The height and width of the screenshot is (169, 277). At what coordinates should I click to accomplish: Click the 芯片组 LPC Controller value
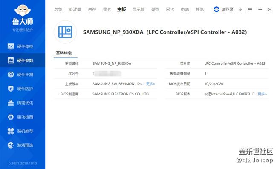pyautogui.click(x=235, y=63)
